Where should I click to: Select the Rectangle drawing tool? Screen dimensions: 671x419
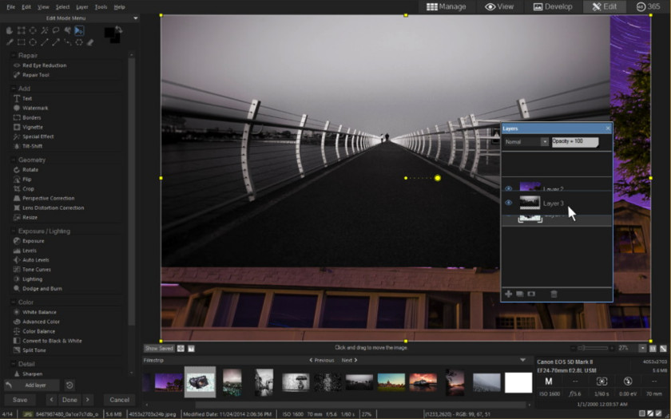pyautogui.click(x=21, y=42)
